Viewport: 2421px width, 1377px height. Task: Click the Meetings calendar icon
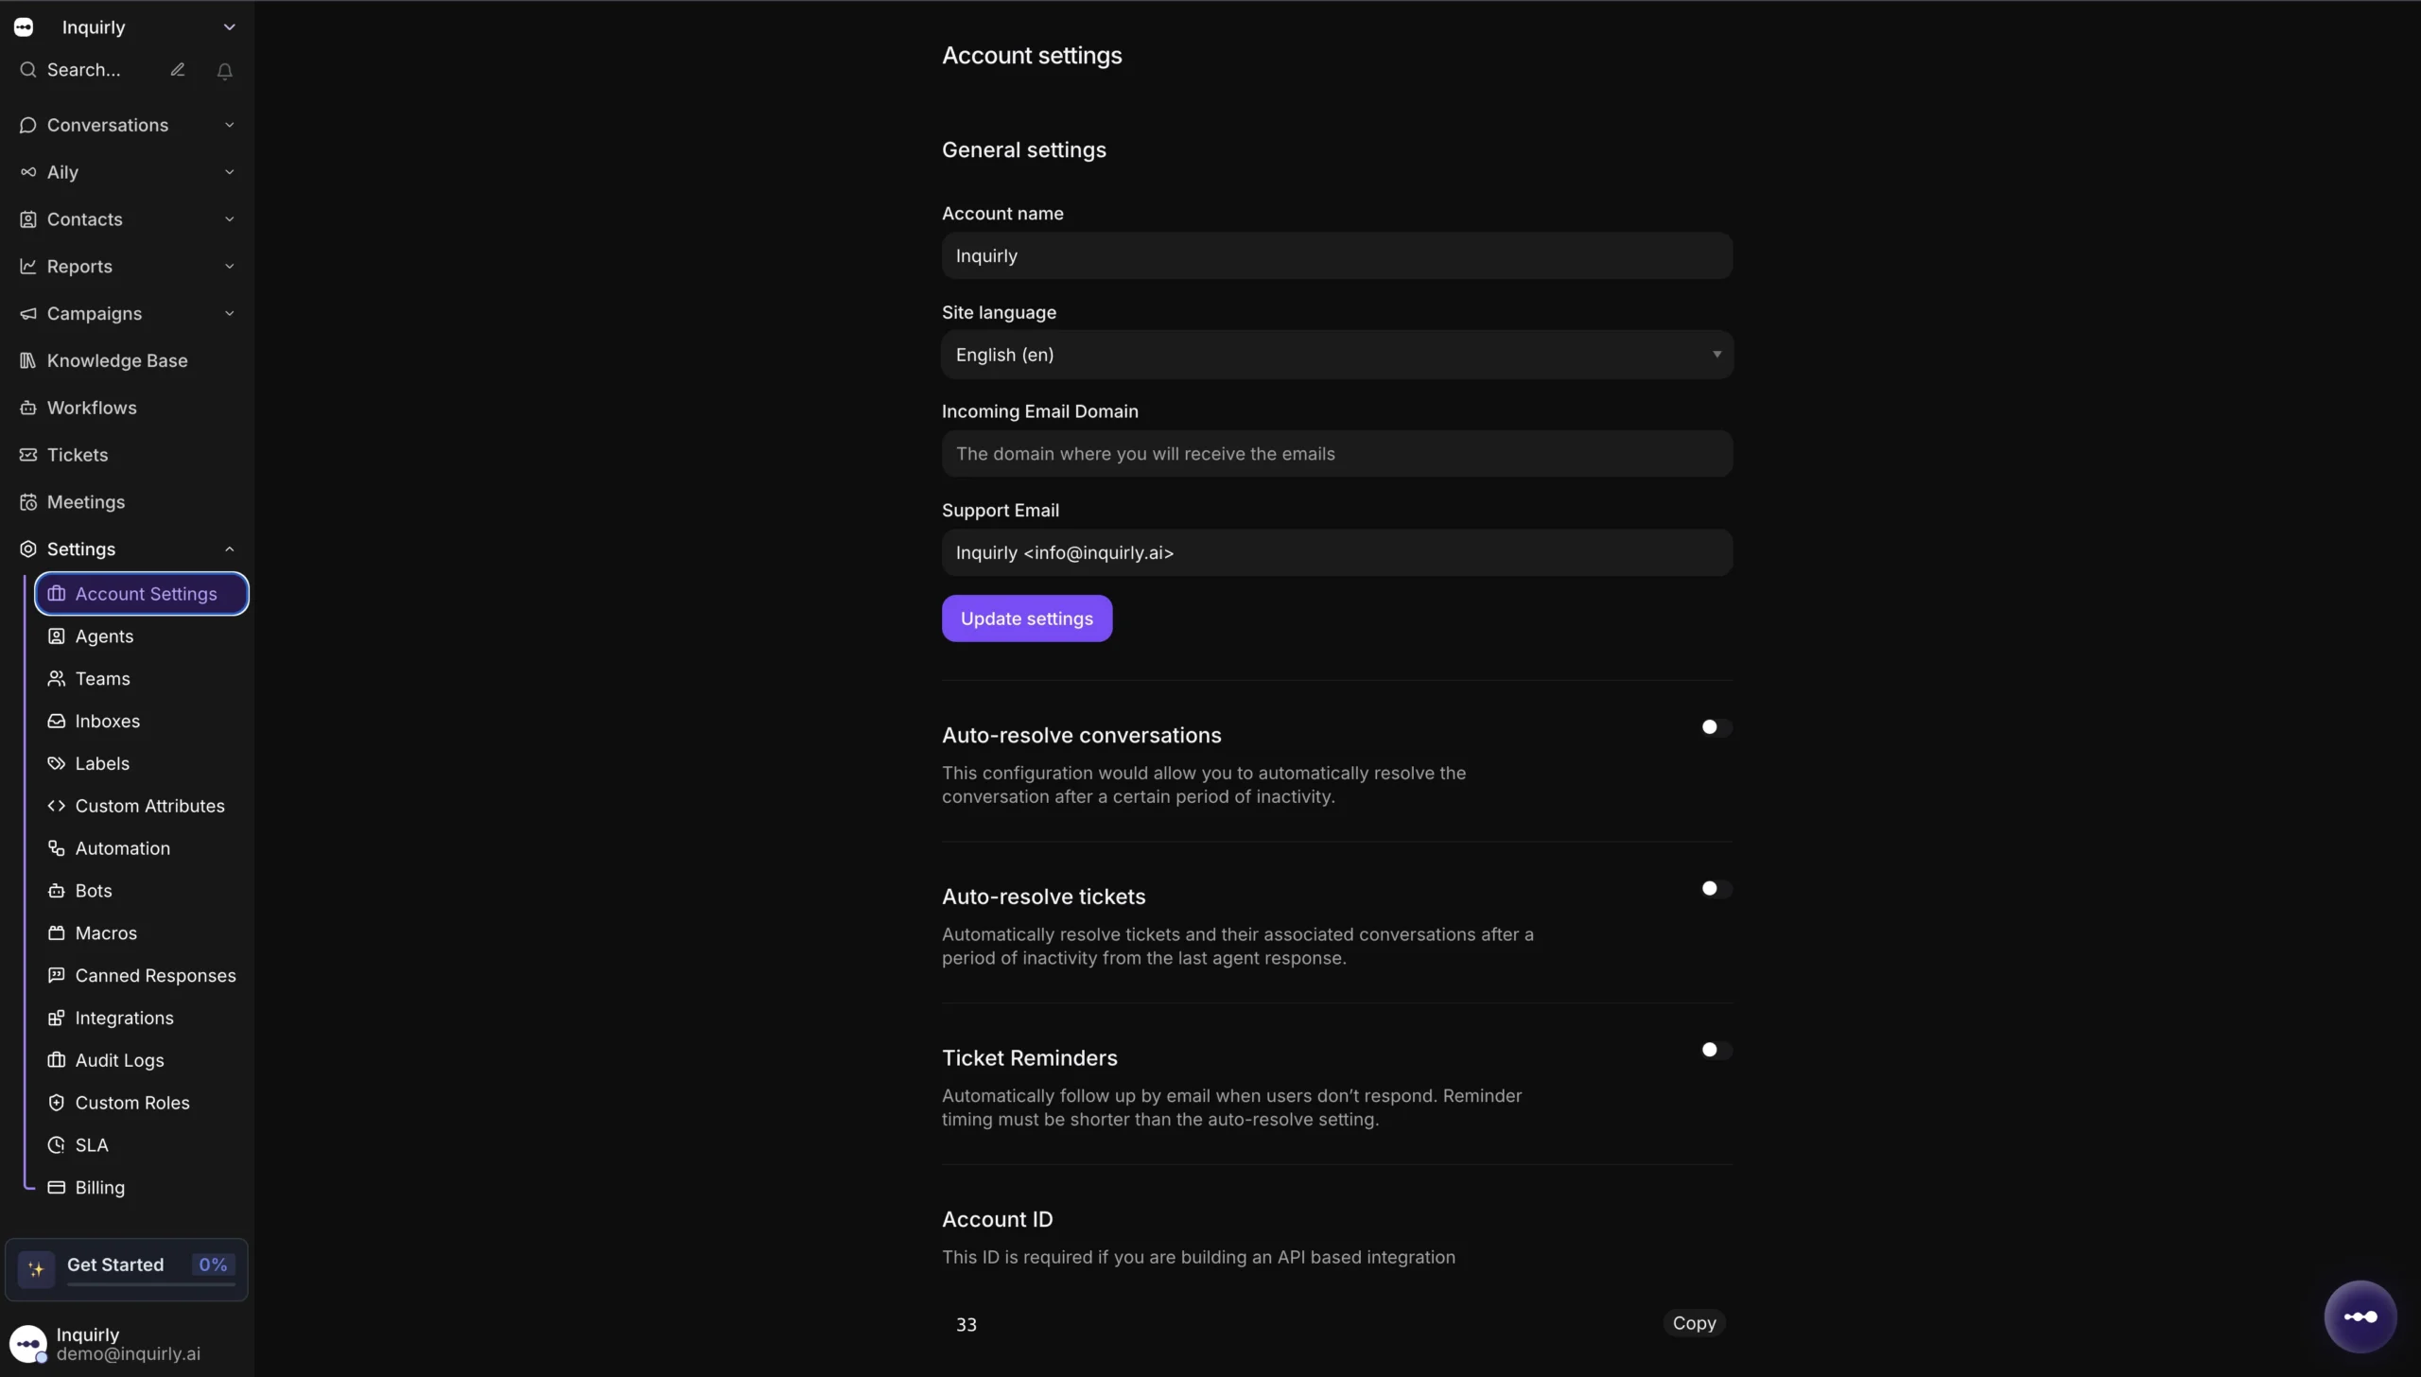coord(28,502)
